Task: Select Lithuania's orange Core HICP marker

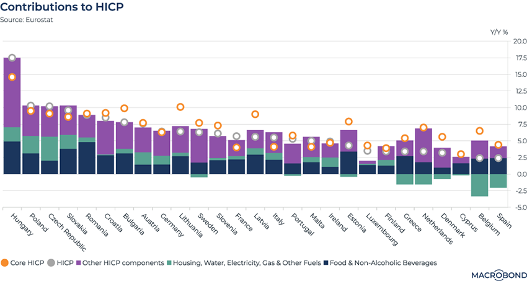Action: 180,107
